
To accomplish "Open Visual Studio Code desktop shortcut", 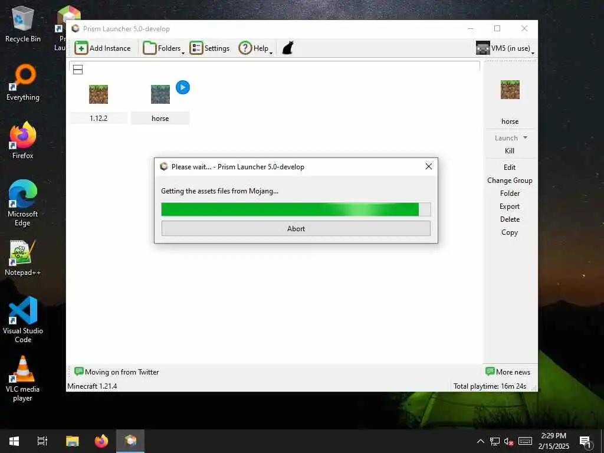I will [x=23, y=320].
